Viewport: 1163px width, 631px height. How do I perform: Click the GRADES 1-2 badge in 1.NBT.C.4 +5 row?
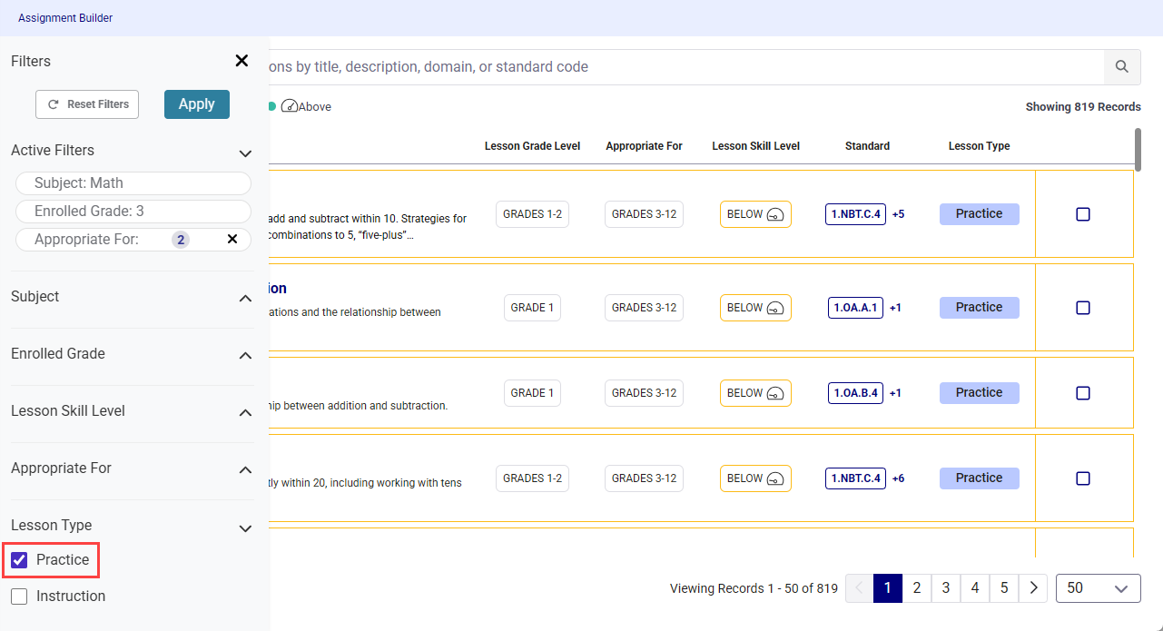click(532, 214)
